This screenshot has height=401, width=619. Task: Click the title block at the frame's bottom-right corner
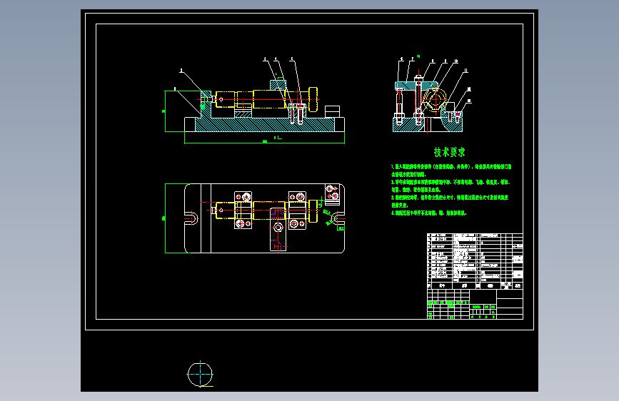pyautogui.click(x=475, y=304)
